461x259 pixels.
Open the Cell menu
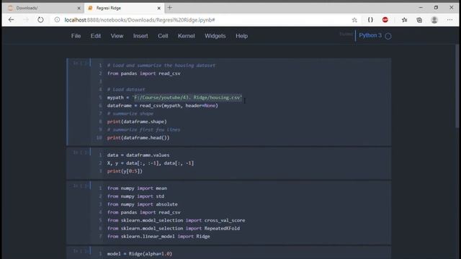(163, 36)
